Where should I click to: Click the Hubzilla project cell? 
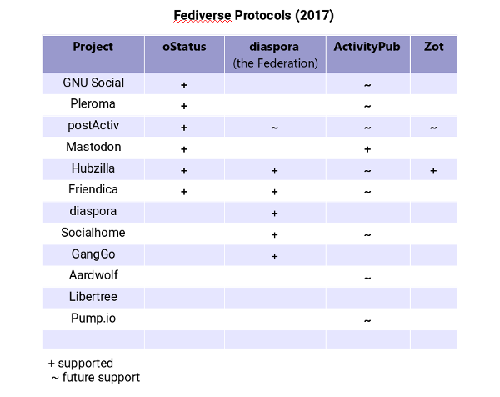coord(93,168)
